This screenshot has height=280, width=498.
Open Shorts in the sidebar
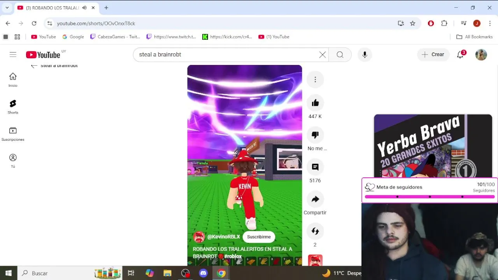(13, 107)
